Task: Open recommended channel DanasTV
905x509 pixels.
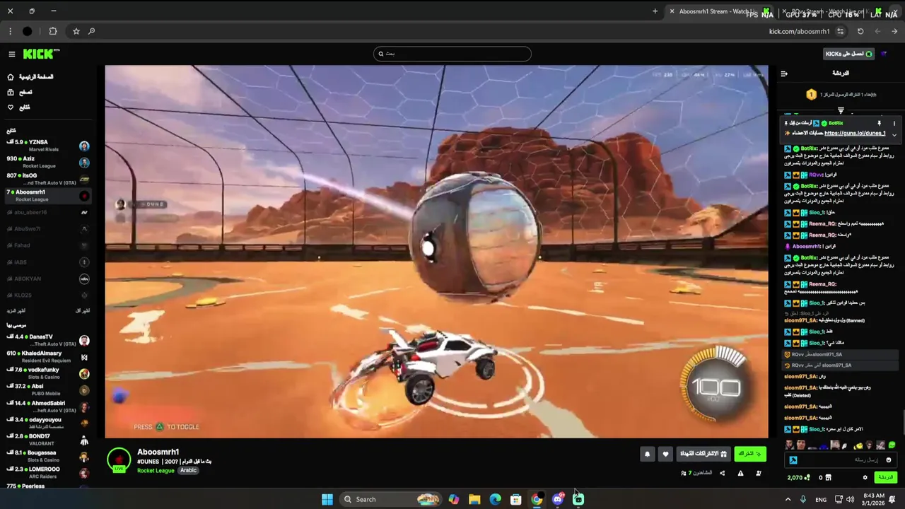Action: (x=48, y=340)
